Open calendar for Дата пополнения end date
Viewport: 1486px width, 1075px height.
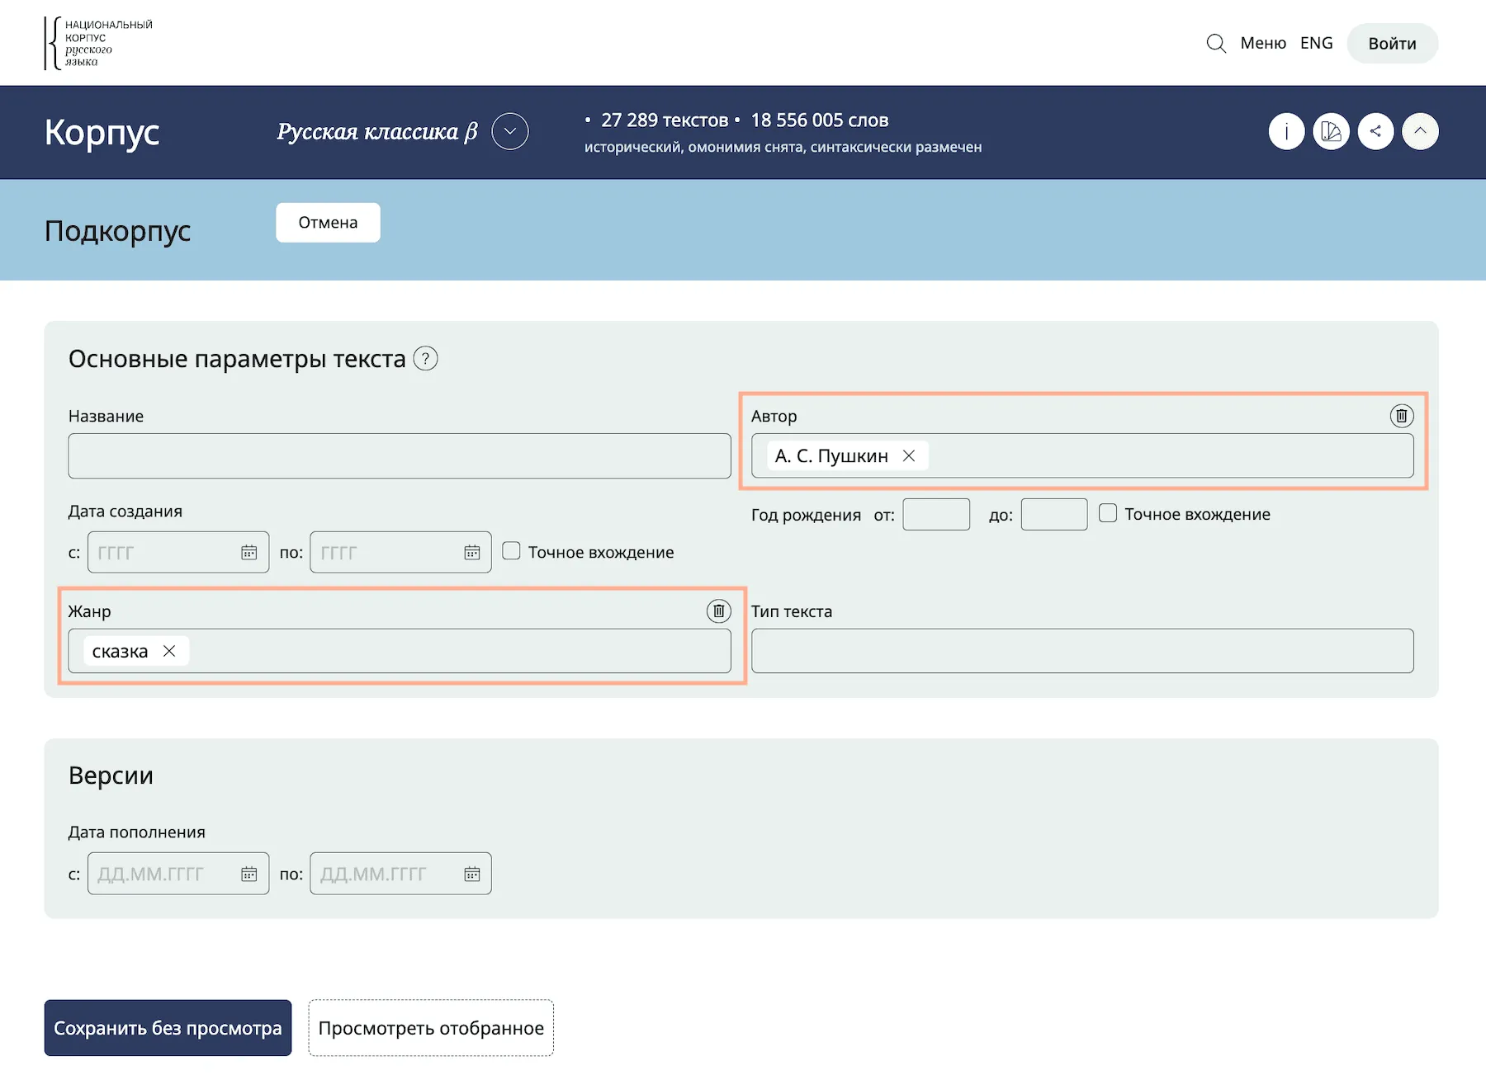tap(472, 874)
